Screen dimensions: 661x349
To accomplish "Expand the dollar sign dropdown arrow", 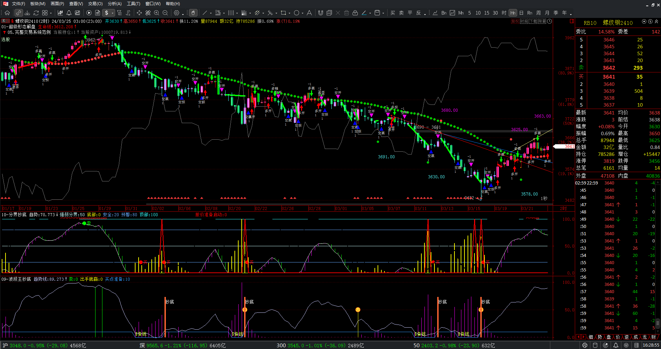I will coord(113,13).
